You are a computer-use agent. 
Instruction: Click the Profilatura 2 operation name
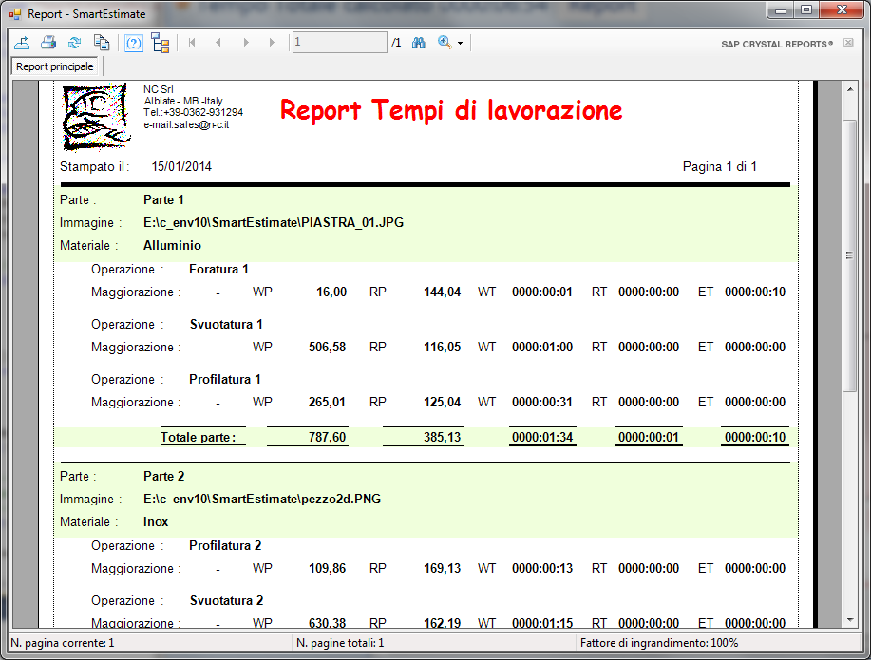(x=225, y=545)
